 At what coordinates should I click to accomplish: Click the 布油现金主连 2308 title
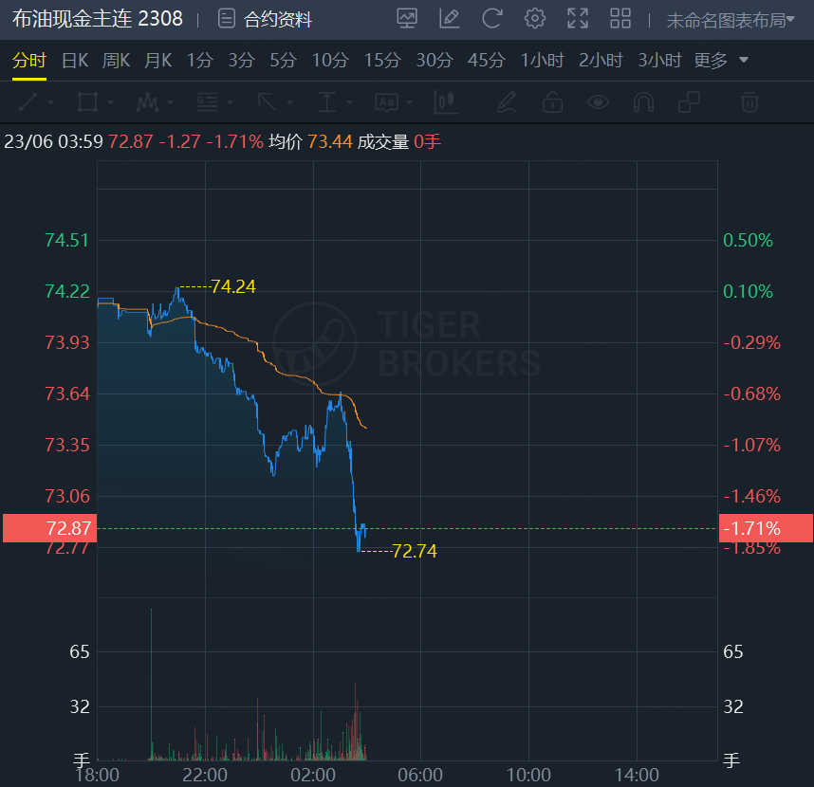tap(98, 19)
